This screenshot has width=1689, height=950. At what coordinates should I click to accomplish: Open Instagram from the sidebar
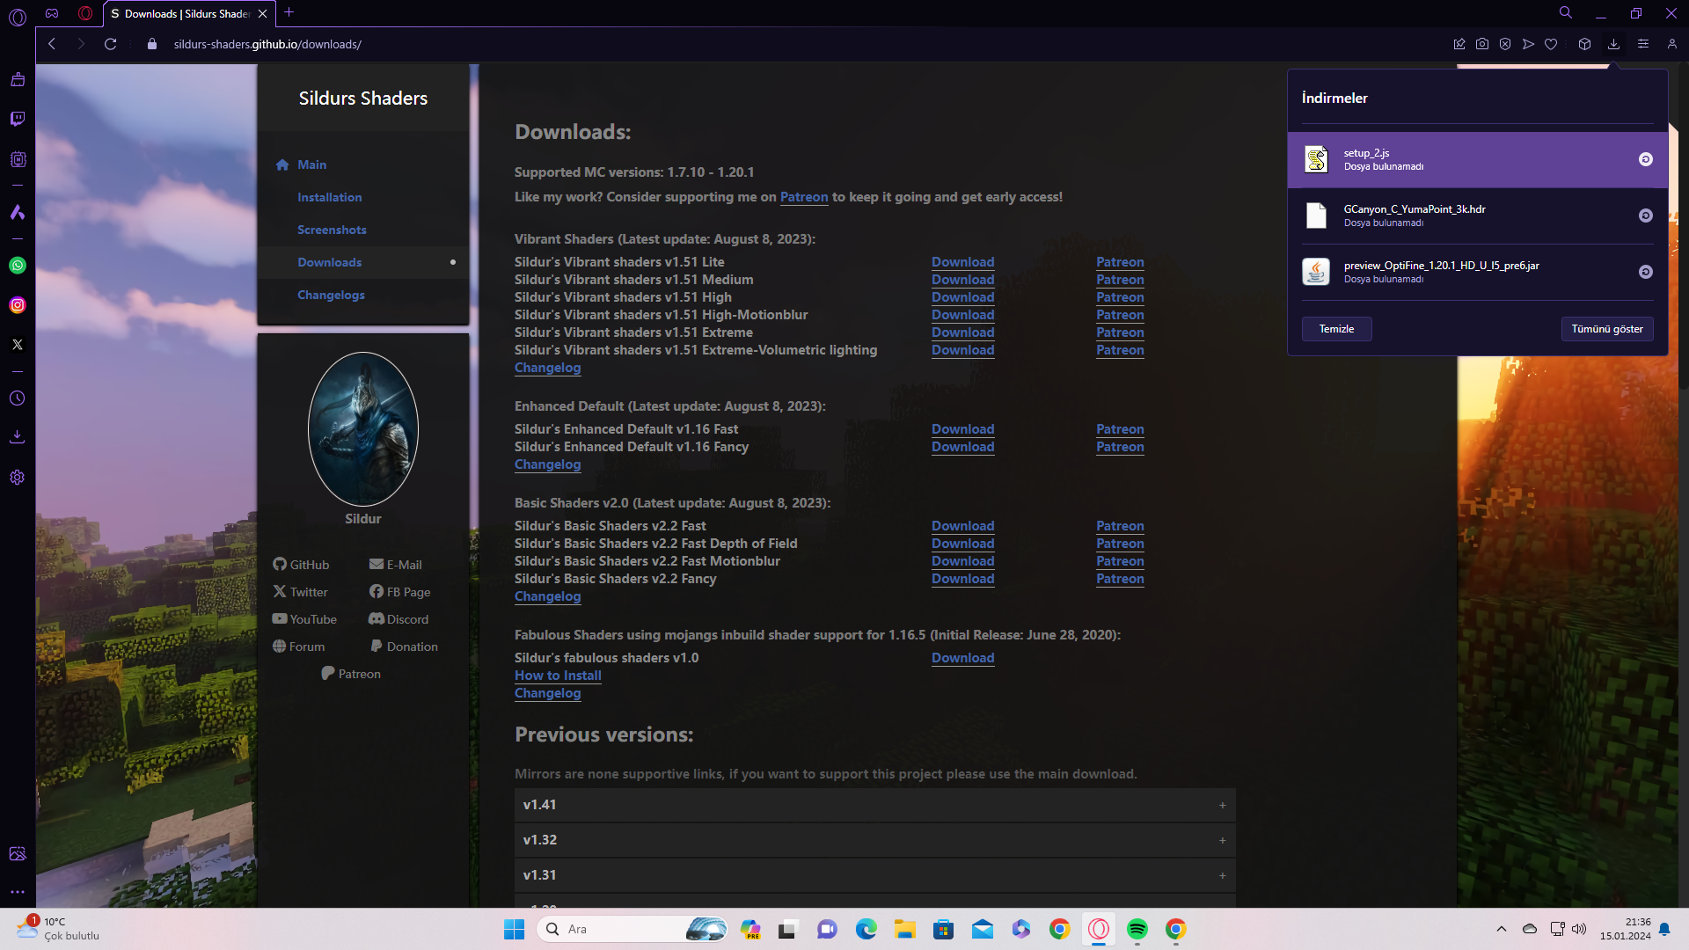coord(18,305)
